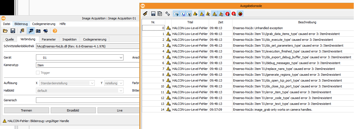Click the HA logo in Image Acquisition title bar
Viewport: 354px width, 129px height.
(3, 18)
